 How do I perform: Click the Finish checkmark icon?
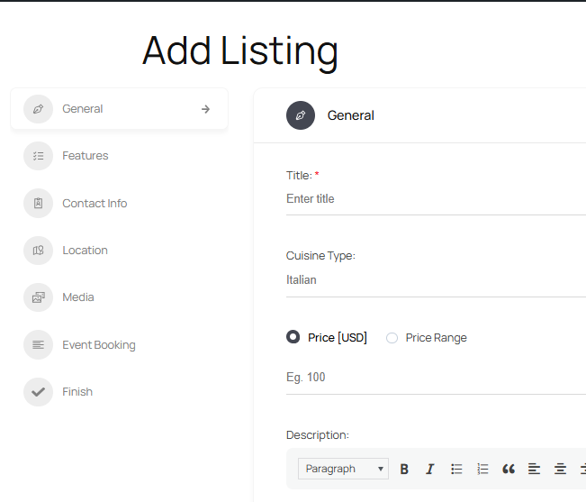(x=38, y=392)
